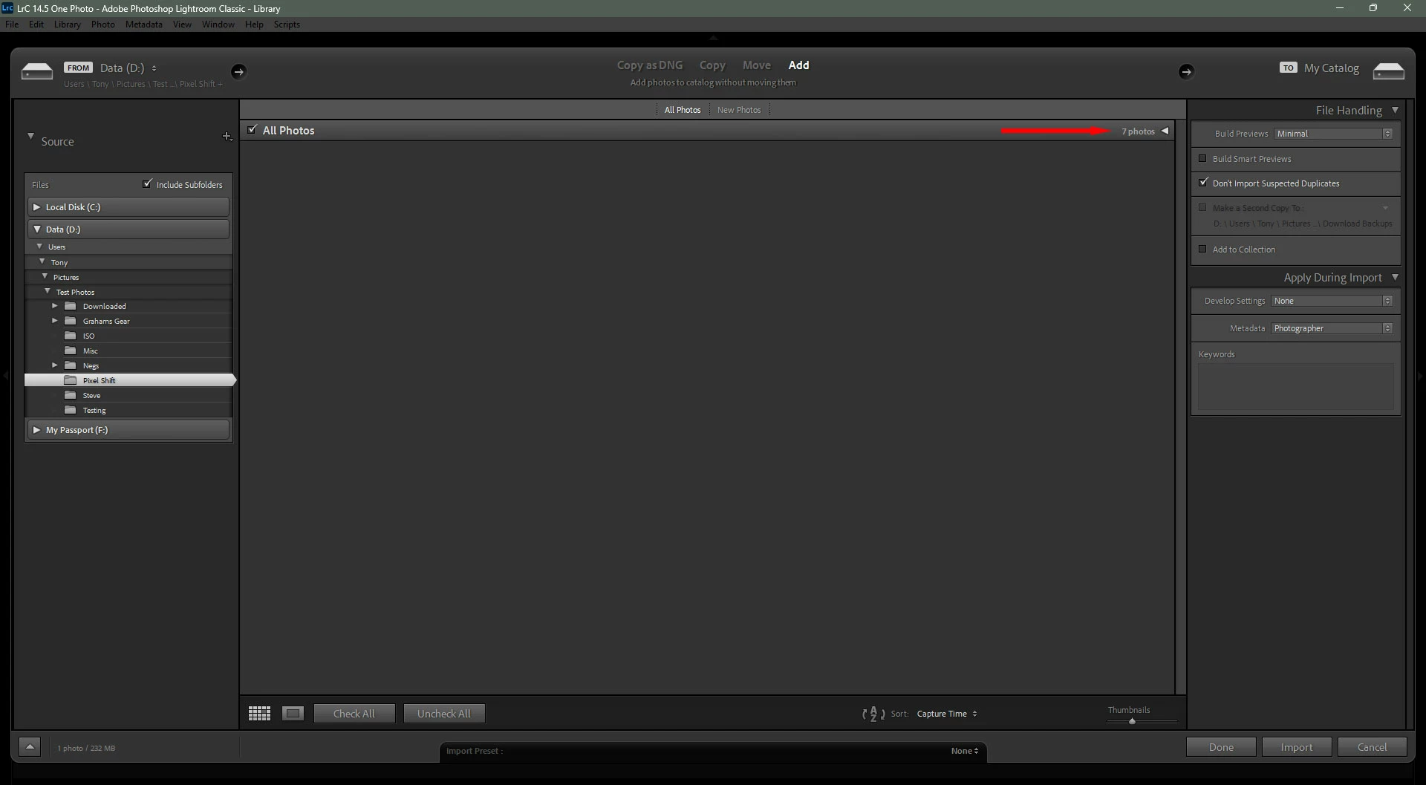Collapse the Apply During Import panel

[1395, 277]
